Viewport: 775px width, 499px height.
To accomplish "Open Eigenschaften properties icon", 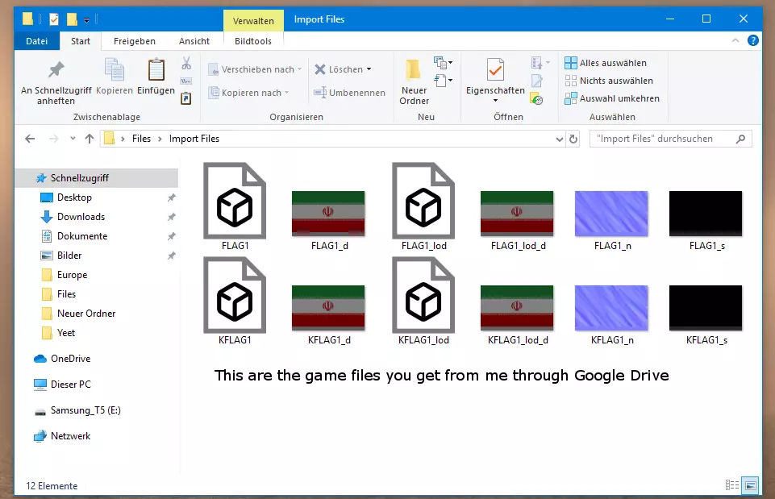I will pyautogui.click(x=495, y=69).
